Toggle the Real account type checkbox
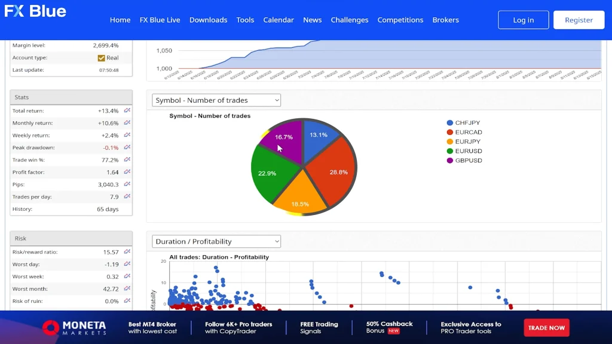This screenshot has height=344, width=612. coord(102,58)
